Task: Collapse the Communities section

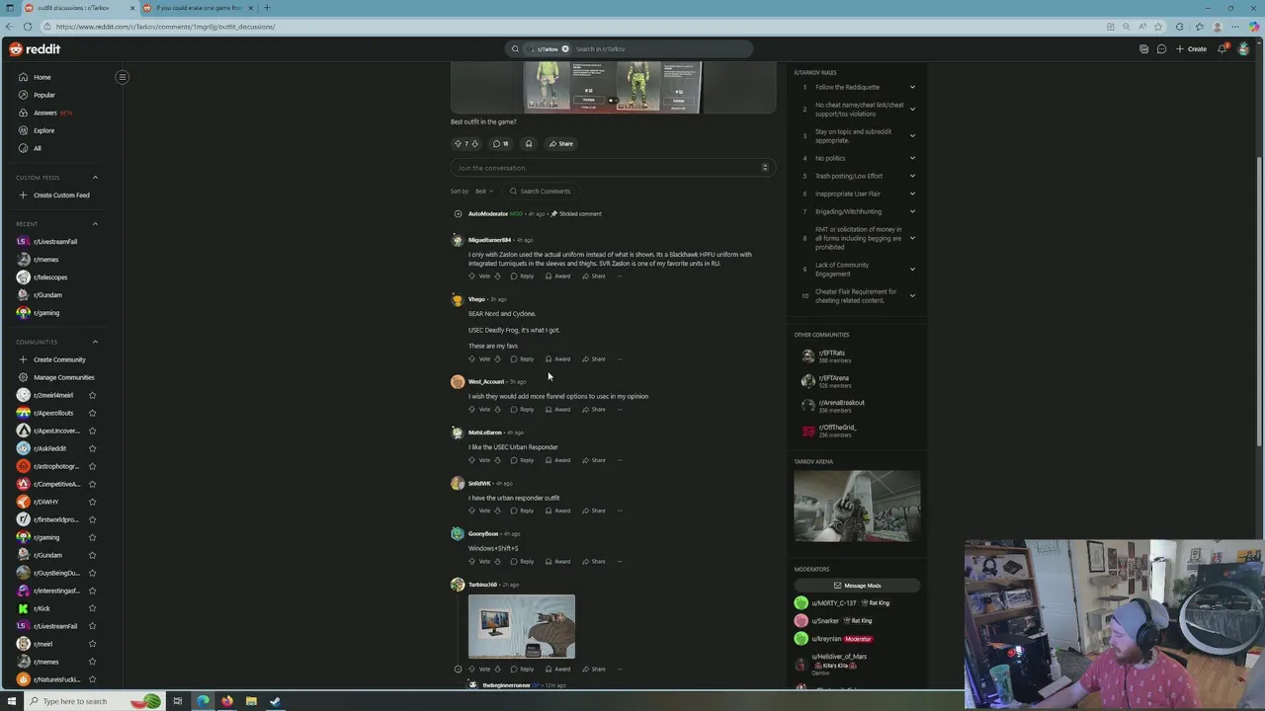Action: click(95, 342)
